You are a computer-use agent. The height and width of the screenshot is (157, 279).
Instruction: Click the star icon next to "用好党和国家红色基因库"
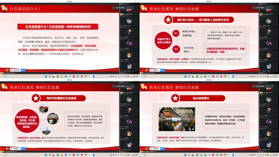point(35,98)
